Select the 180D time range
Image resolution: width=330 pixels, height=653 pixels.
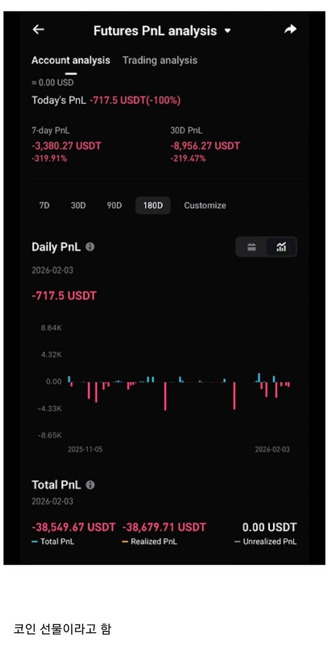click(153, 205)
